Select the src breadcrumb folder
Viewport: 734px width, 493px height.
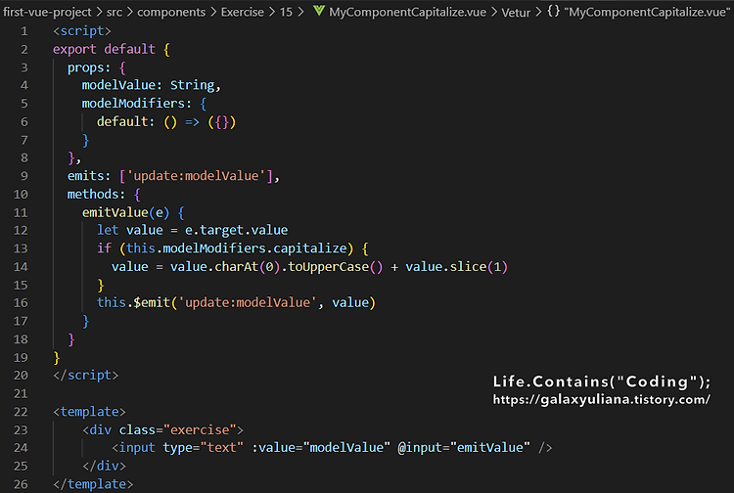point(115,12)
